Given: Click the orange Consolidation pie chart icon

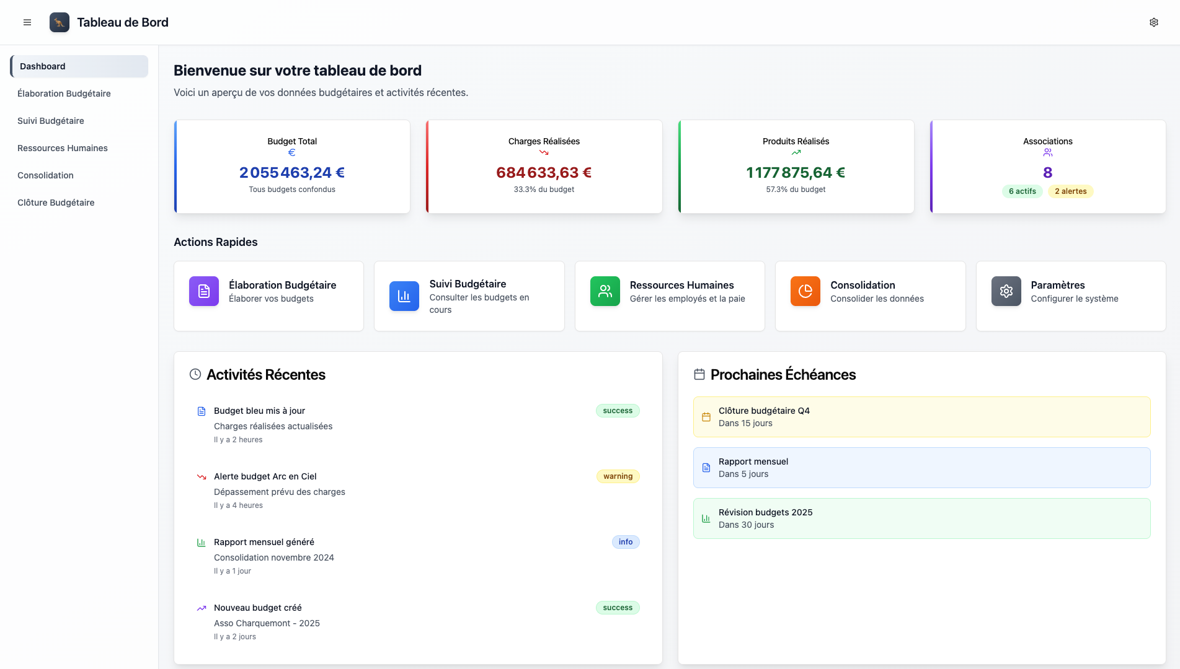Looking at the screenshot, I should [805, 291].
